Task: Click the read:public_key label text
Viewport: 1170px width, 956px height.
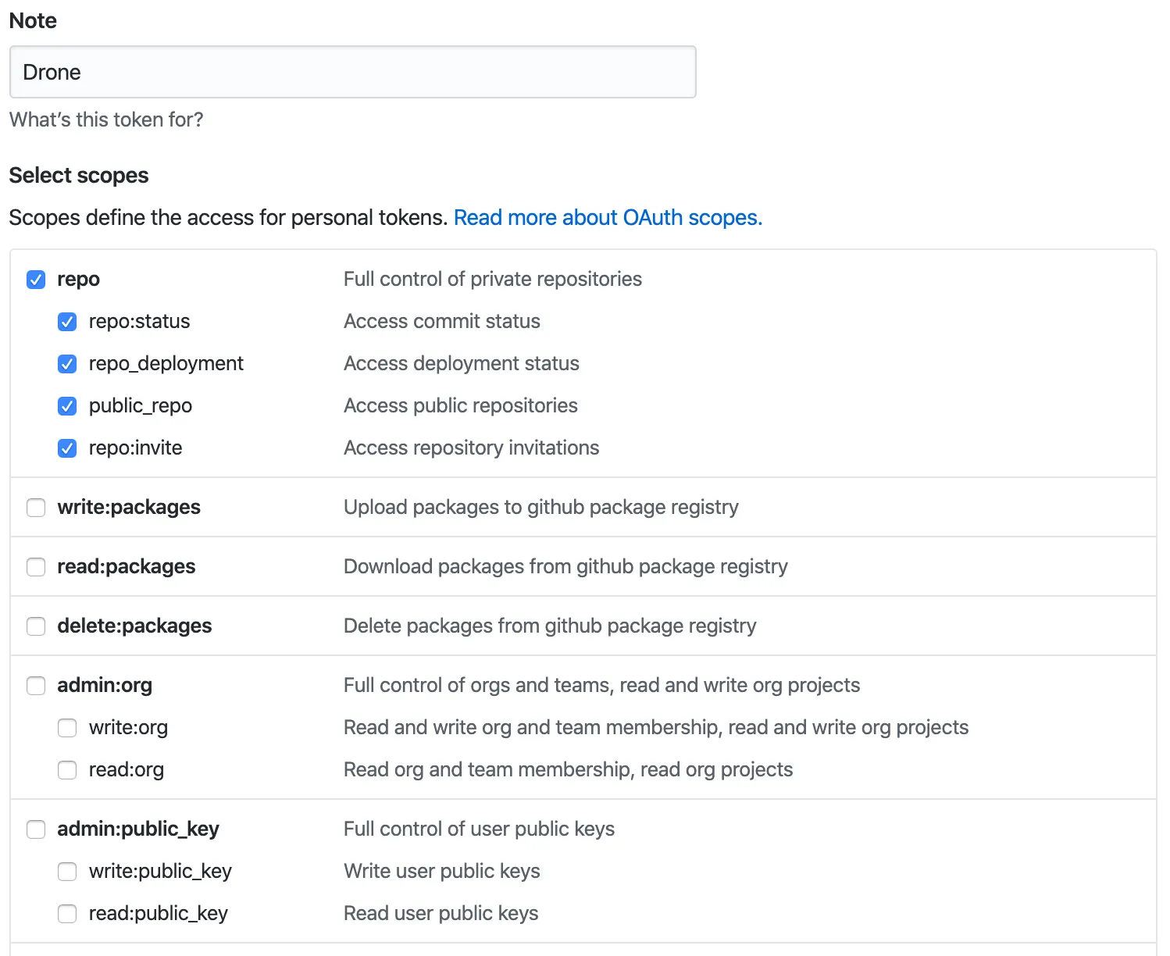Action: click(x=158, y=913)
